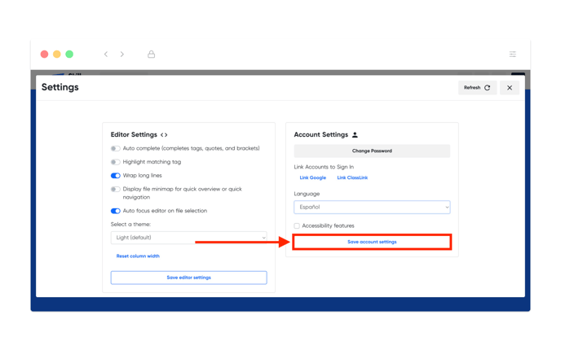Click the Refresh button

(x=477, y=88)
